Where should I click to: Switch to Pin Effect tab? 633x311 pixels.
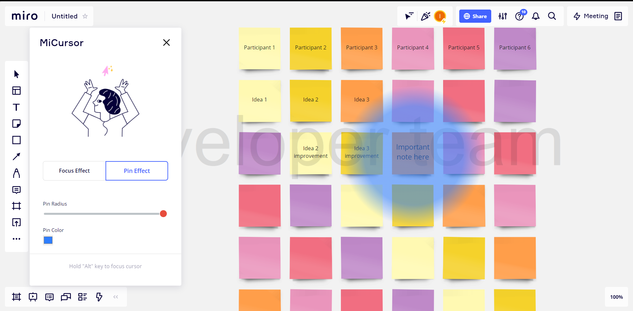click(137, 171)
